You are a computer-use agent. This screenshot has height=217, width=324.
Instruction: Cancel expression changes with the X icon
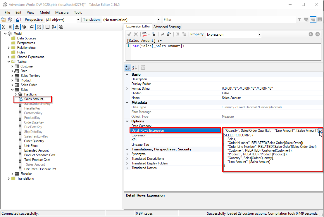click(136, 34)
